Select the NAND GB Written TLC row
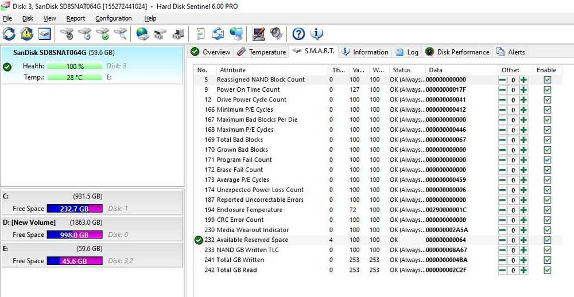This screenshot has width=574, height=297. (378, 250)
